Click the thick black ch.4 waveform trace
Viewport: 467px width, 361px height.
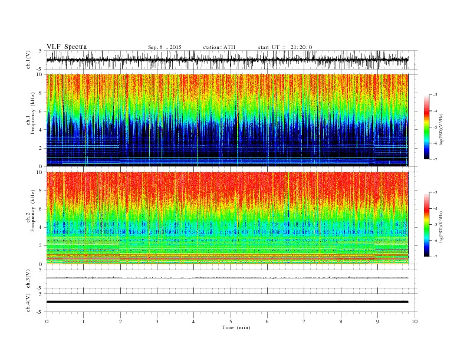point(227,302)
